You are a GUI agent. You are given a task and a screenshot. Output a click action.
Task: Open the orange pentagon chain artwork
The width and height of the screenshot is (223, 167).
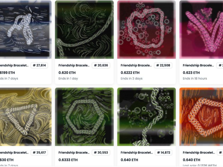click(201, 117)
